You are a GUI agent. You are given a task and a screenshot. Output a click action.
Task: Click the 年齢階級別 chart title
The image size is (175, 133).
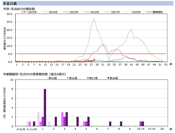35,74
